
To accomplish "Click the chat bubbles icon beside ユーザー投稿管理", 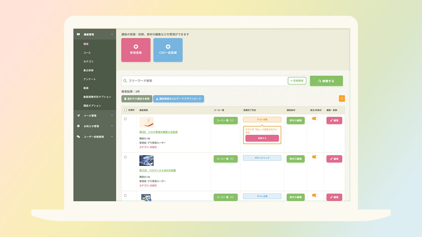I will coord(78,137).
